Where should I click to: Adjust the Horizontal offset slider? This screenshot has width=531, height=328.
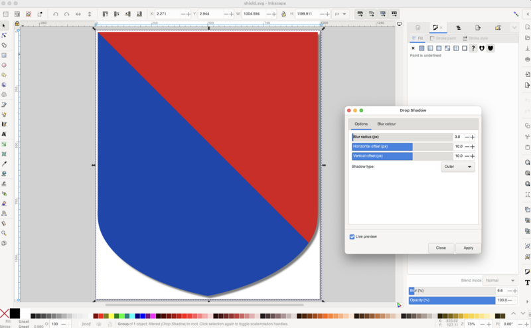402,146
